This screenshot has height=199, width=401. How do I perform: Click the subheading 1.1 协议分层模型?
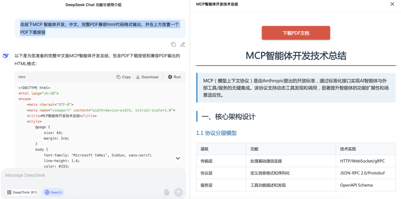point(216,133)
